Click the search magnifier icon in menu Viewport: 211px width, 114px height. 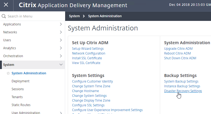pyautogui.click(x=4, y=16)
